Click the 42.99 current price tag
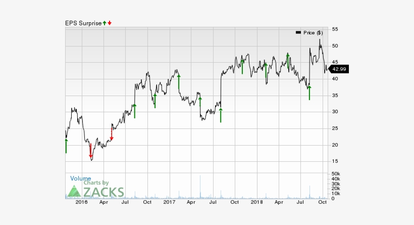 [339, 69]
